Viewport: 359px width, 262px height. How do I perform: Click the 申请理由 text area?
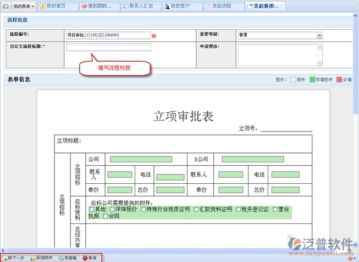278,55
